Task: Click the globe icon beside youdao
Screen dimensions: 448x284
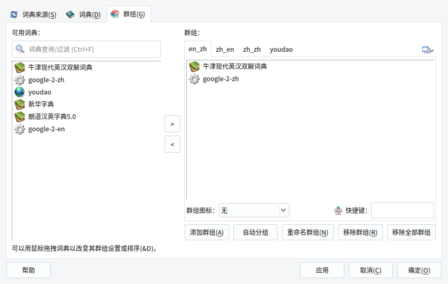Action: (x=20, y=92)
